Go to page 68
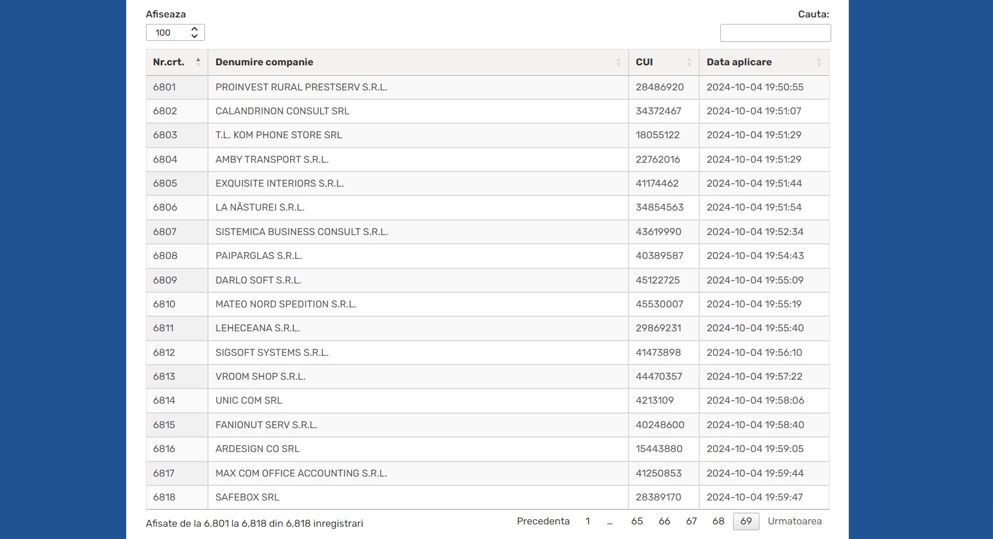 coord(718,521)
